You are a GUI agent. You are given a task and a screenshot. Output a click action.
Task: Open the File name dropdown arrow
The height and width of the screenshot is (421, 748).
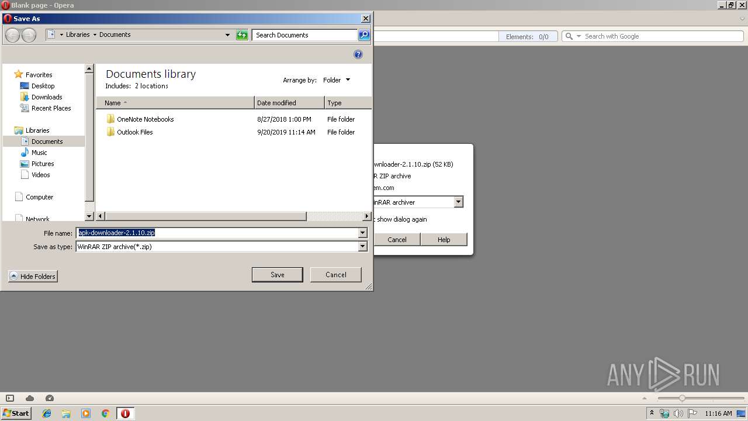363,233
